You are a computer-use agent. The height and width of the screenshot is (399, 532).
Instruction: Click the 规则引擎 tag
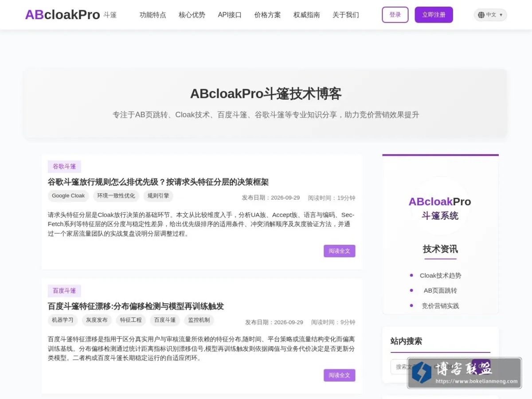click(x=158, y=196)
